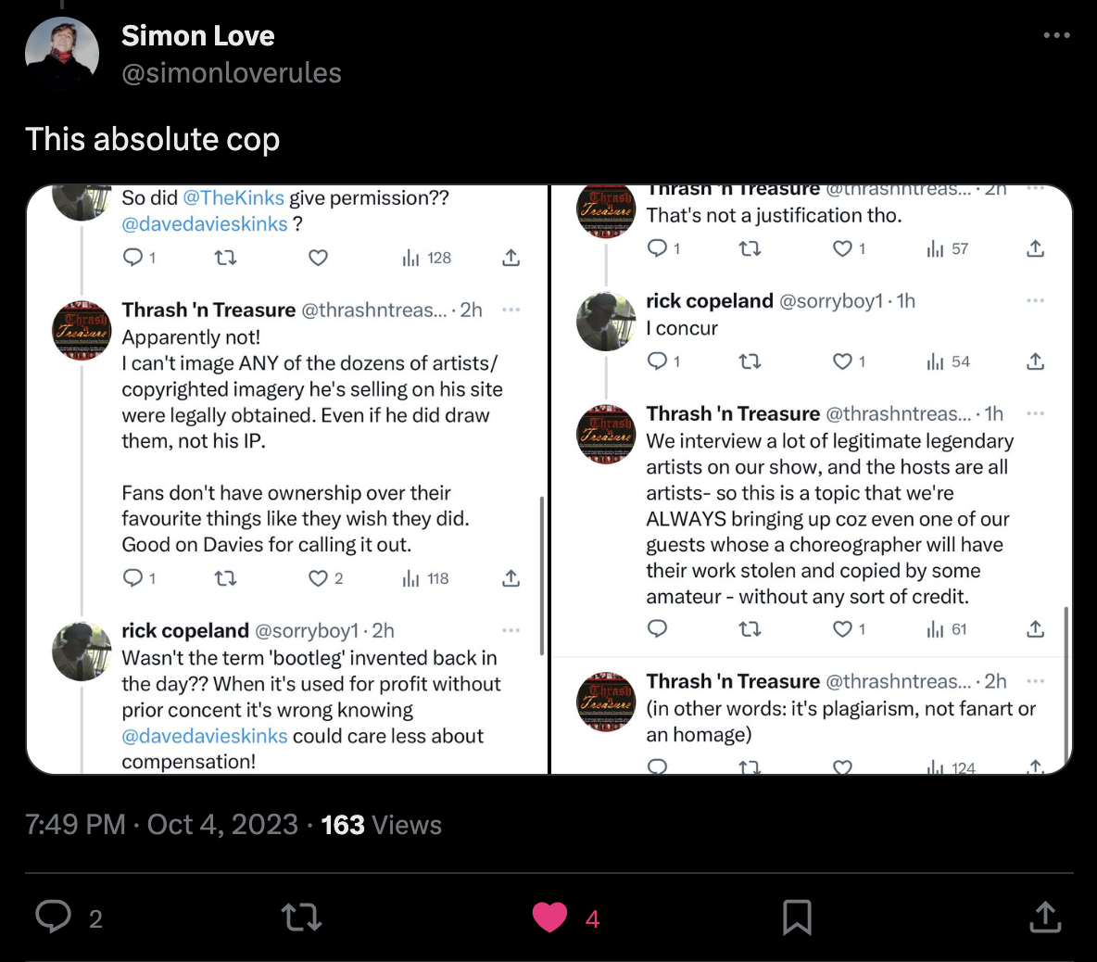Open Simon Love's profile picture
The image size is (1097, 962).
click(62, 53)
